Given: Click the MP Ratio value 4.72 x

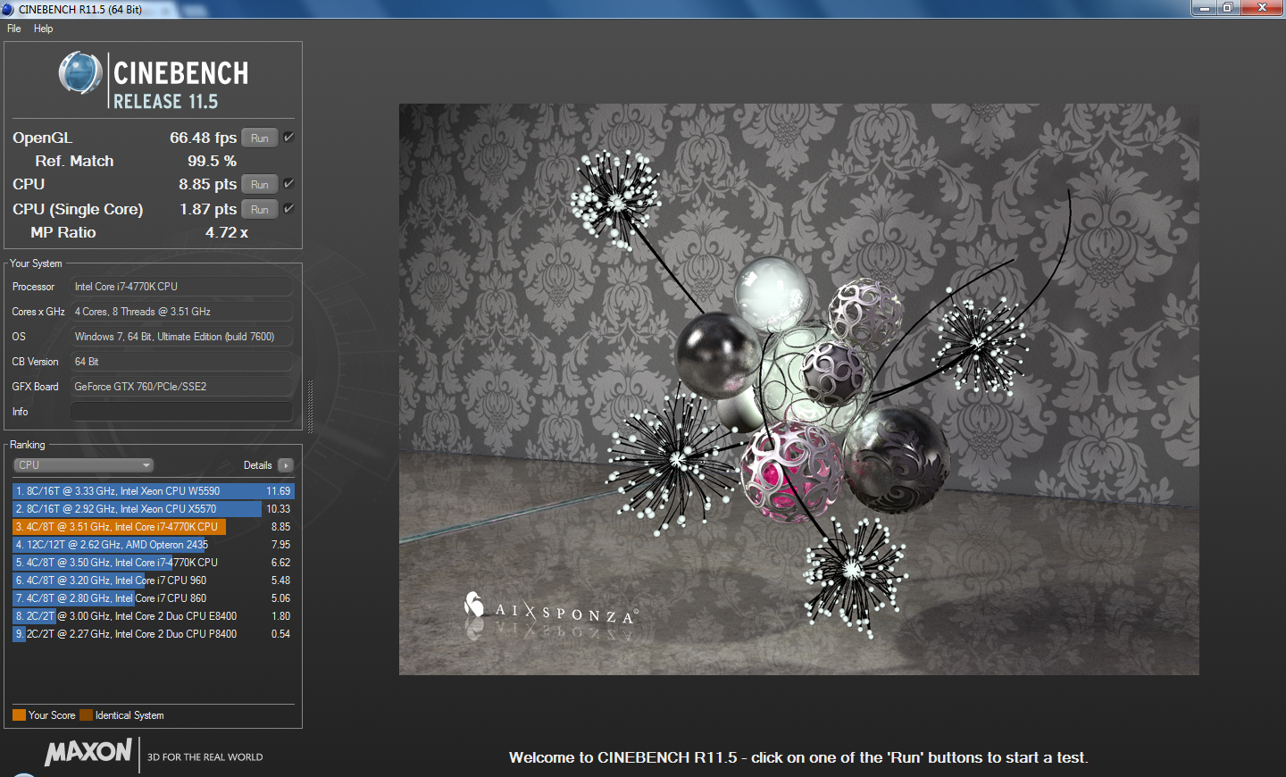Looking at the screenshot, I should point(227,232).
